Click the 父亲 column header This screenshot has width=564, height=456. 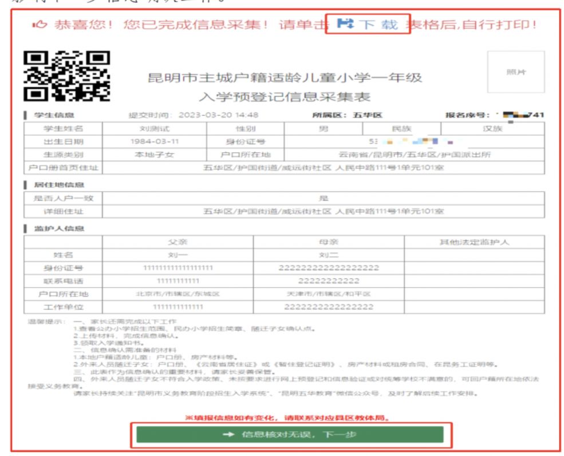[178, 242]
